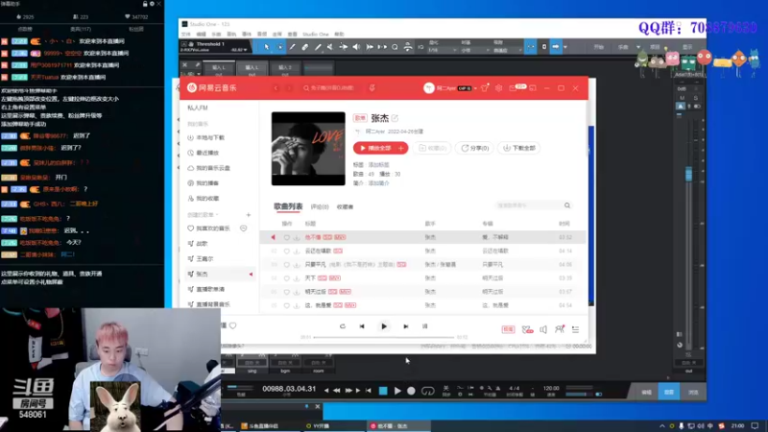The width and height of the screenshot is (768, 432).
Task: Open the quantize value dropdown in Studio One
Action: pyautogui.click(x=443, y=50)
